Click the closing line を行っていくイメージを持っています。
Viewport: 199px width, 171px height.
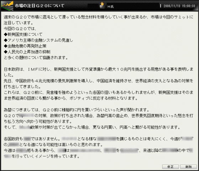(x=46, y=156)
